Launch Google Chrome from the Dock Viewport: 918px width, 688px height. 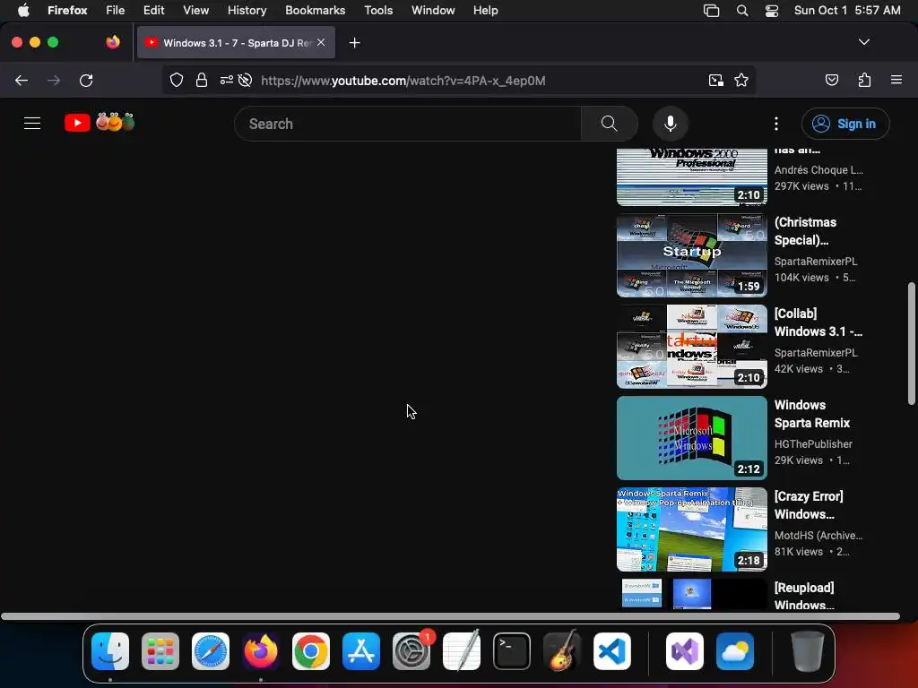click(311, 651)
